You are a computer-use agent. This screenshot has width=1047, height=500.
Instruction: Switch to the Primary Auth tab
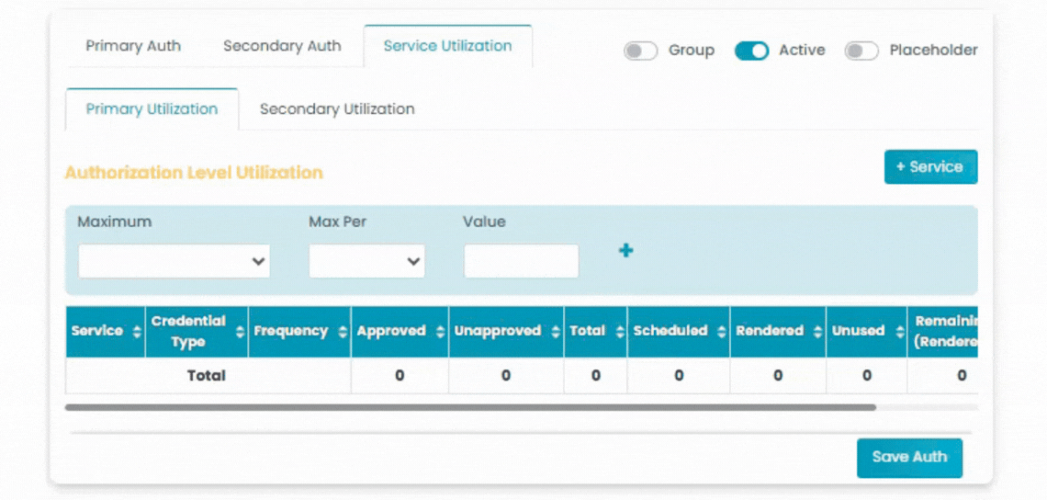pyautogui.click(x=133, y=46)
